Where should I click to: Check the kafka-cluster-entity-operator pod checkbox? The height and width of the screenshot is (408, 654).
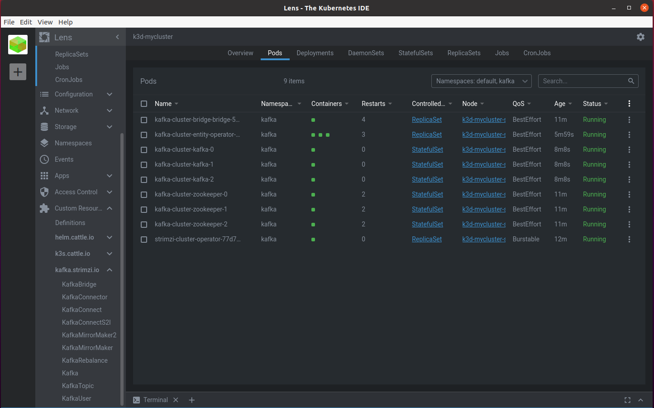pyautogui.click(x=144, y=135)
